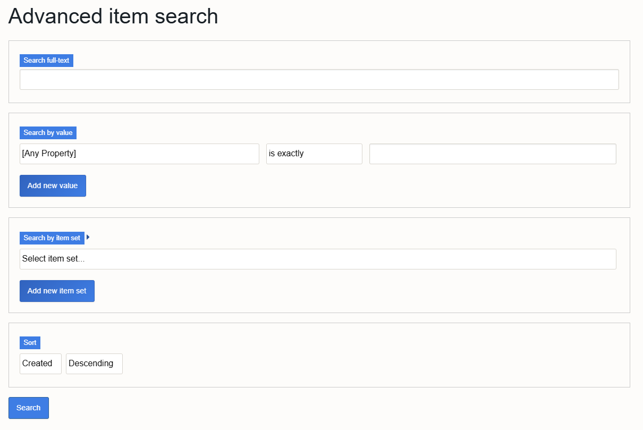
Task: Change sort direction by clicking Descending selector
Action: [x=94, y=363]
